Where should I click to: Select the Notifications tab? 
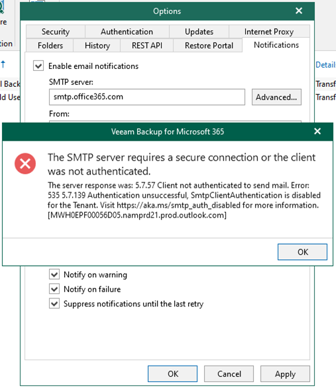(x=276, y=45)
